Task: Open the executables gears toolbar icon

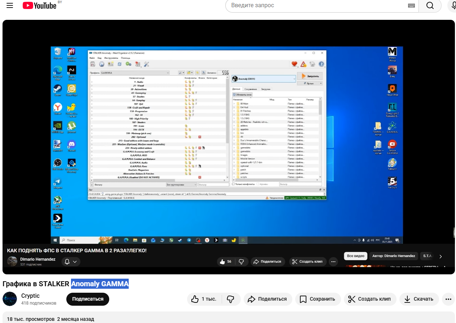Action: [128, 64]
